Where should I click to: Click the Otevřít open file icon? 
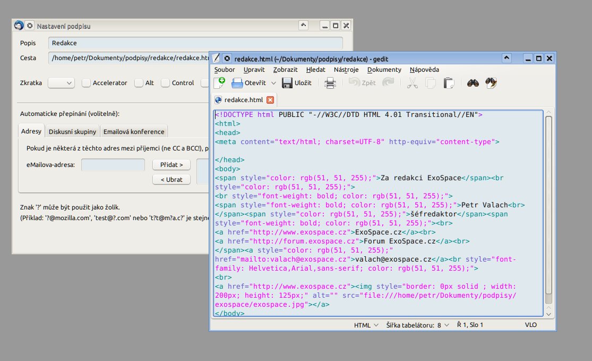pyautogui.click(x=237, y=83)
